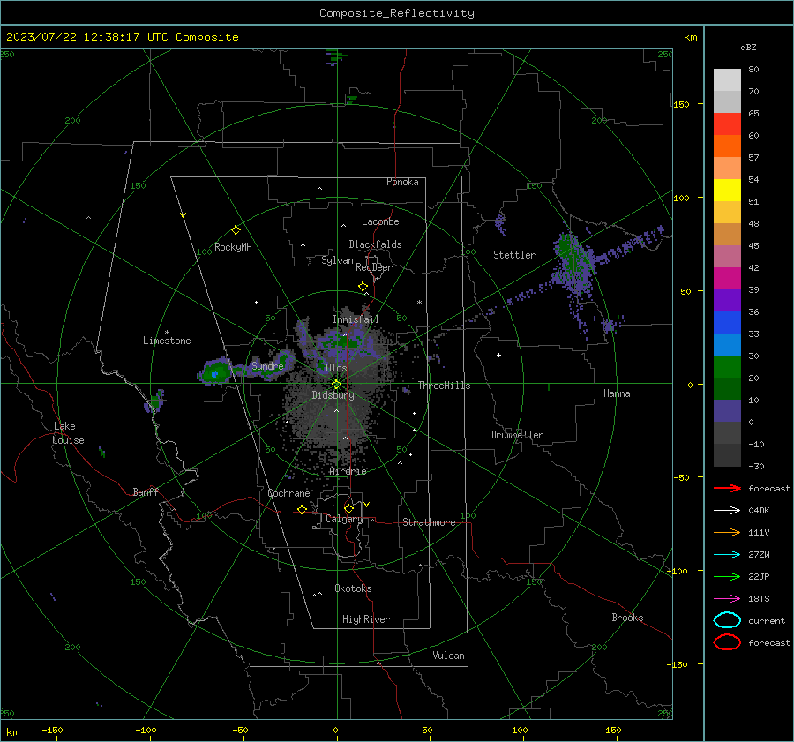Click the cyan current ellipse legend icon
The image size is (794, 742).
pos(727,620)
